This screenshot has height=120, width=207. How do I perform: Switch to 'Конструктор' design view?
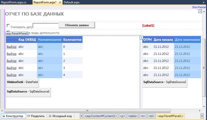13,116
